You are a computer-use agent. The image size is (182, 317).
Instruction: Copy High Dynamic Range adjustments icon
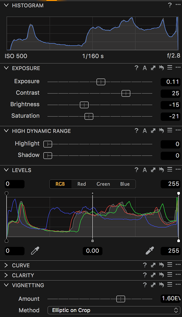[153, 131]
